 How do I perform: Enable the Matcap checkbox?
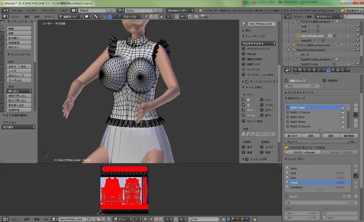pyautogui.click(x=244, y=54)
